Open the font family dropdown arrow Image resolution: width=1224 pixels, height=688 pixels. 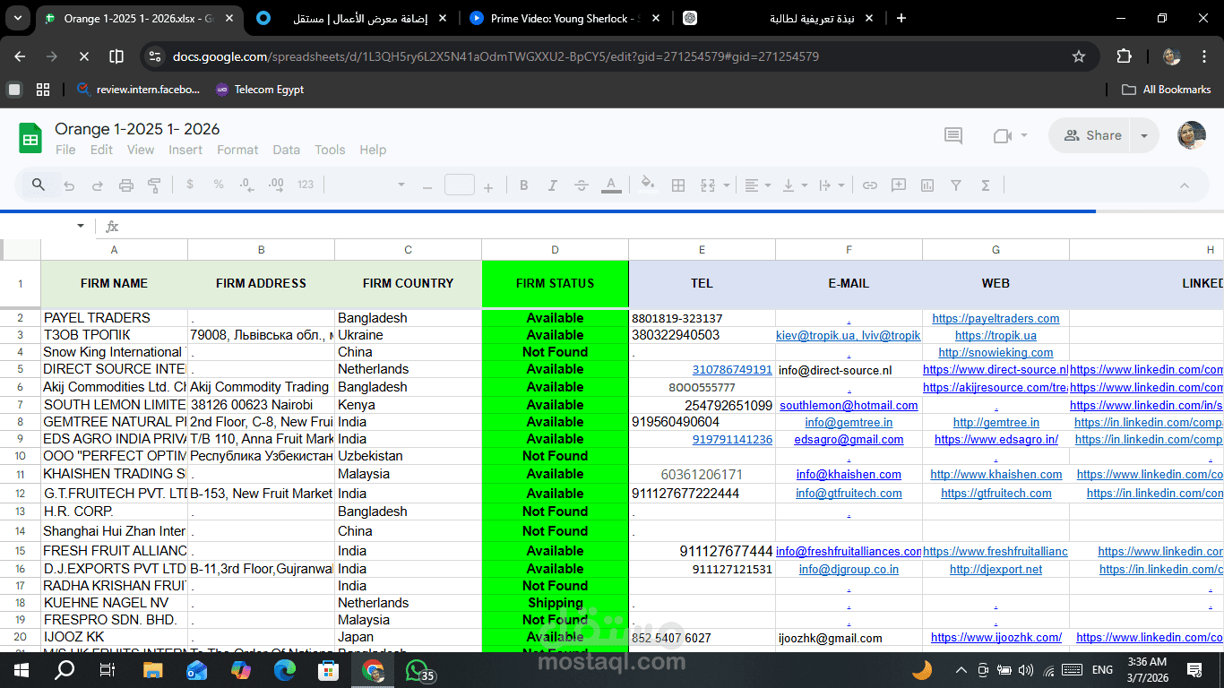(401, 185)
